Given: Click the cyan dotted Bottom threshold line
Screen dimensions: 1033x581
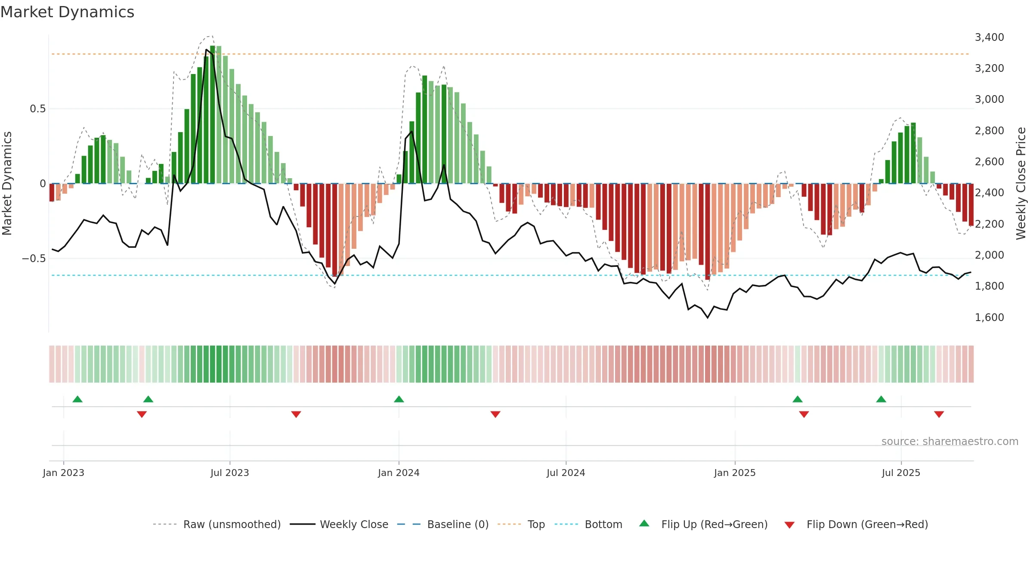Looking at the screenshot, I should [x=510, y=275].
